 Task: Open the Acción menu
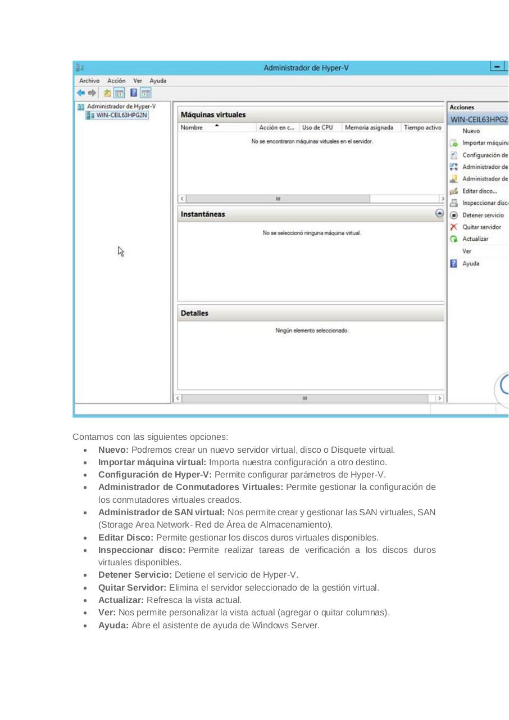(x=116, y=80)
